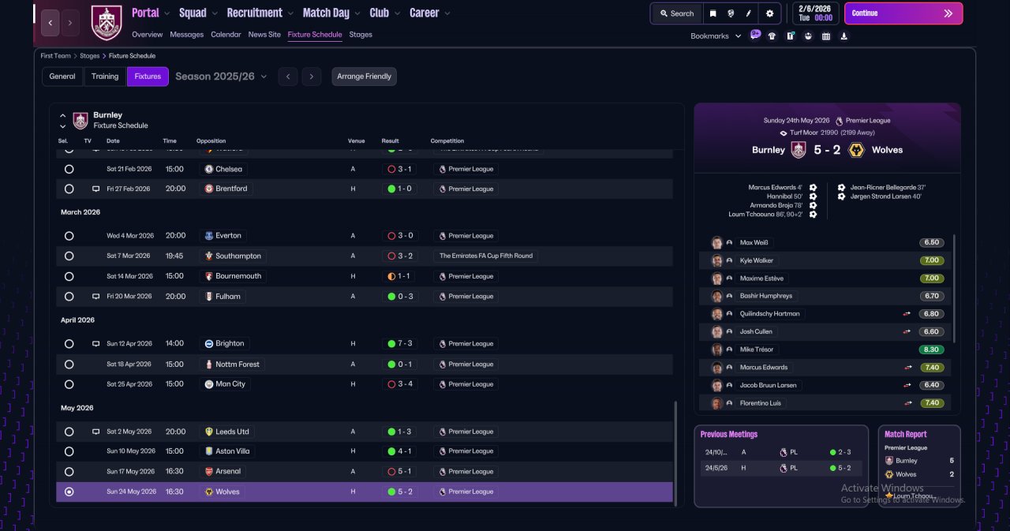
Task: Click the download tray icon in bookmarks bar
Action: coord(844,36)
